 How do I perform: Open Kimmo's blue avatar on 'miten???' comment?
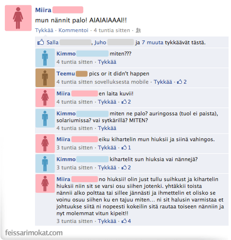coord(45,58)
